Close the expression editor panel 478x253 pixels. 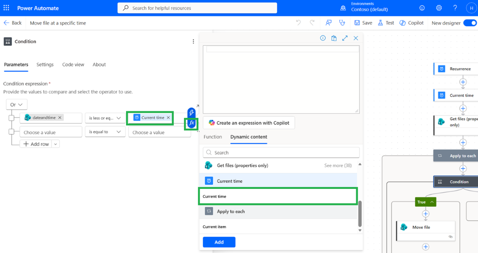point(356,38)
